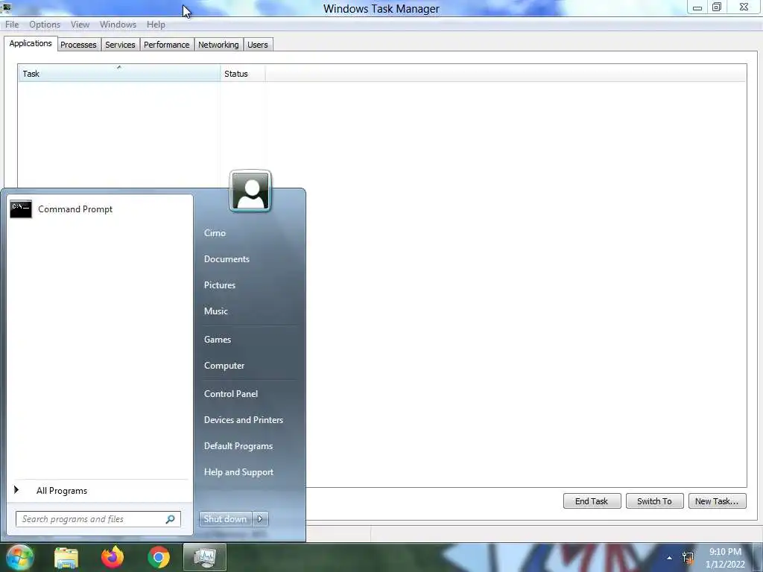Open the Shut down options arrow

[260, 519]
